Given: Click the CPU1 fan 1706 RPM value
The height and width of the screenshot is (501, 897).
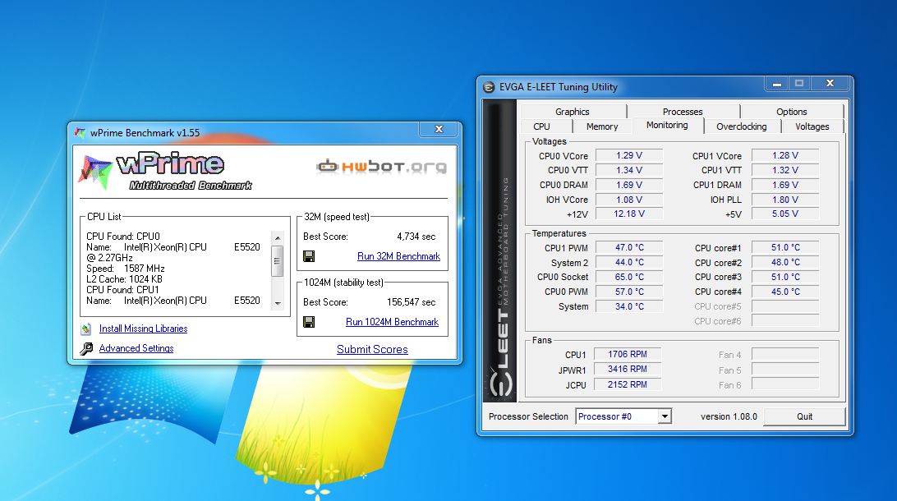Looking at the screenshot, I should 628,355.
